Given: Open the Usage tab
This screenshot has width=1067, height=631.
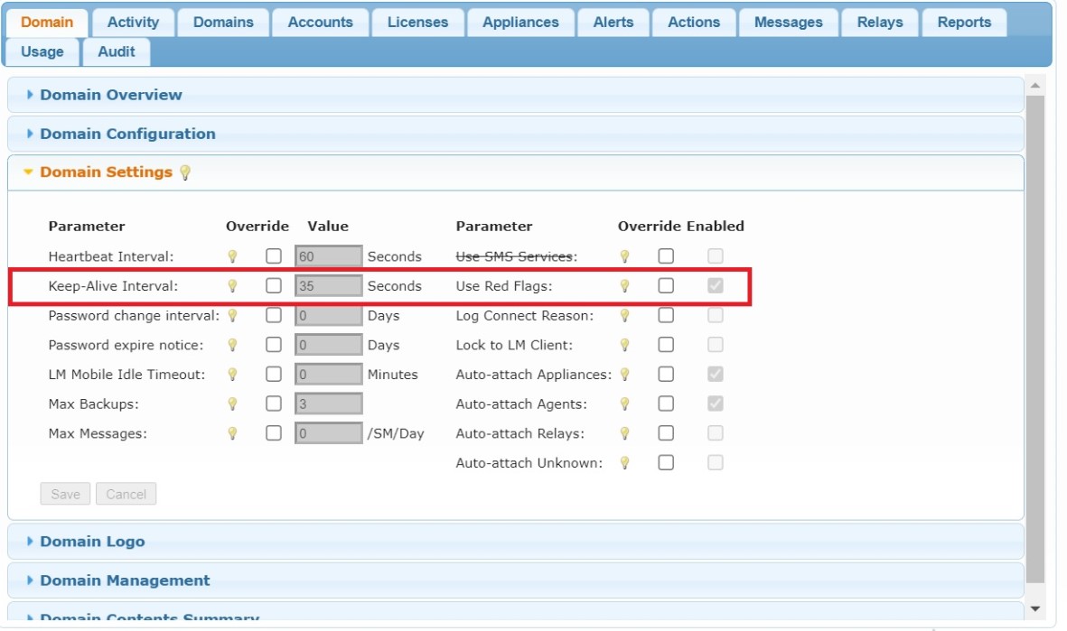Looking at the screenshot, I should (42, 51).
